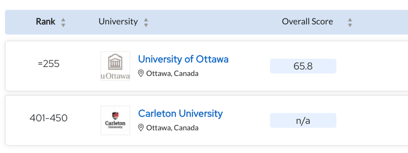Click the 401-450 rank value
Image resolution: width=408 pixels, height=153 pixels.
click(48, 118)
